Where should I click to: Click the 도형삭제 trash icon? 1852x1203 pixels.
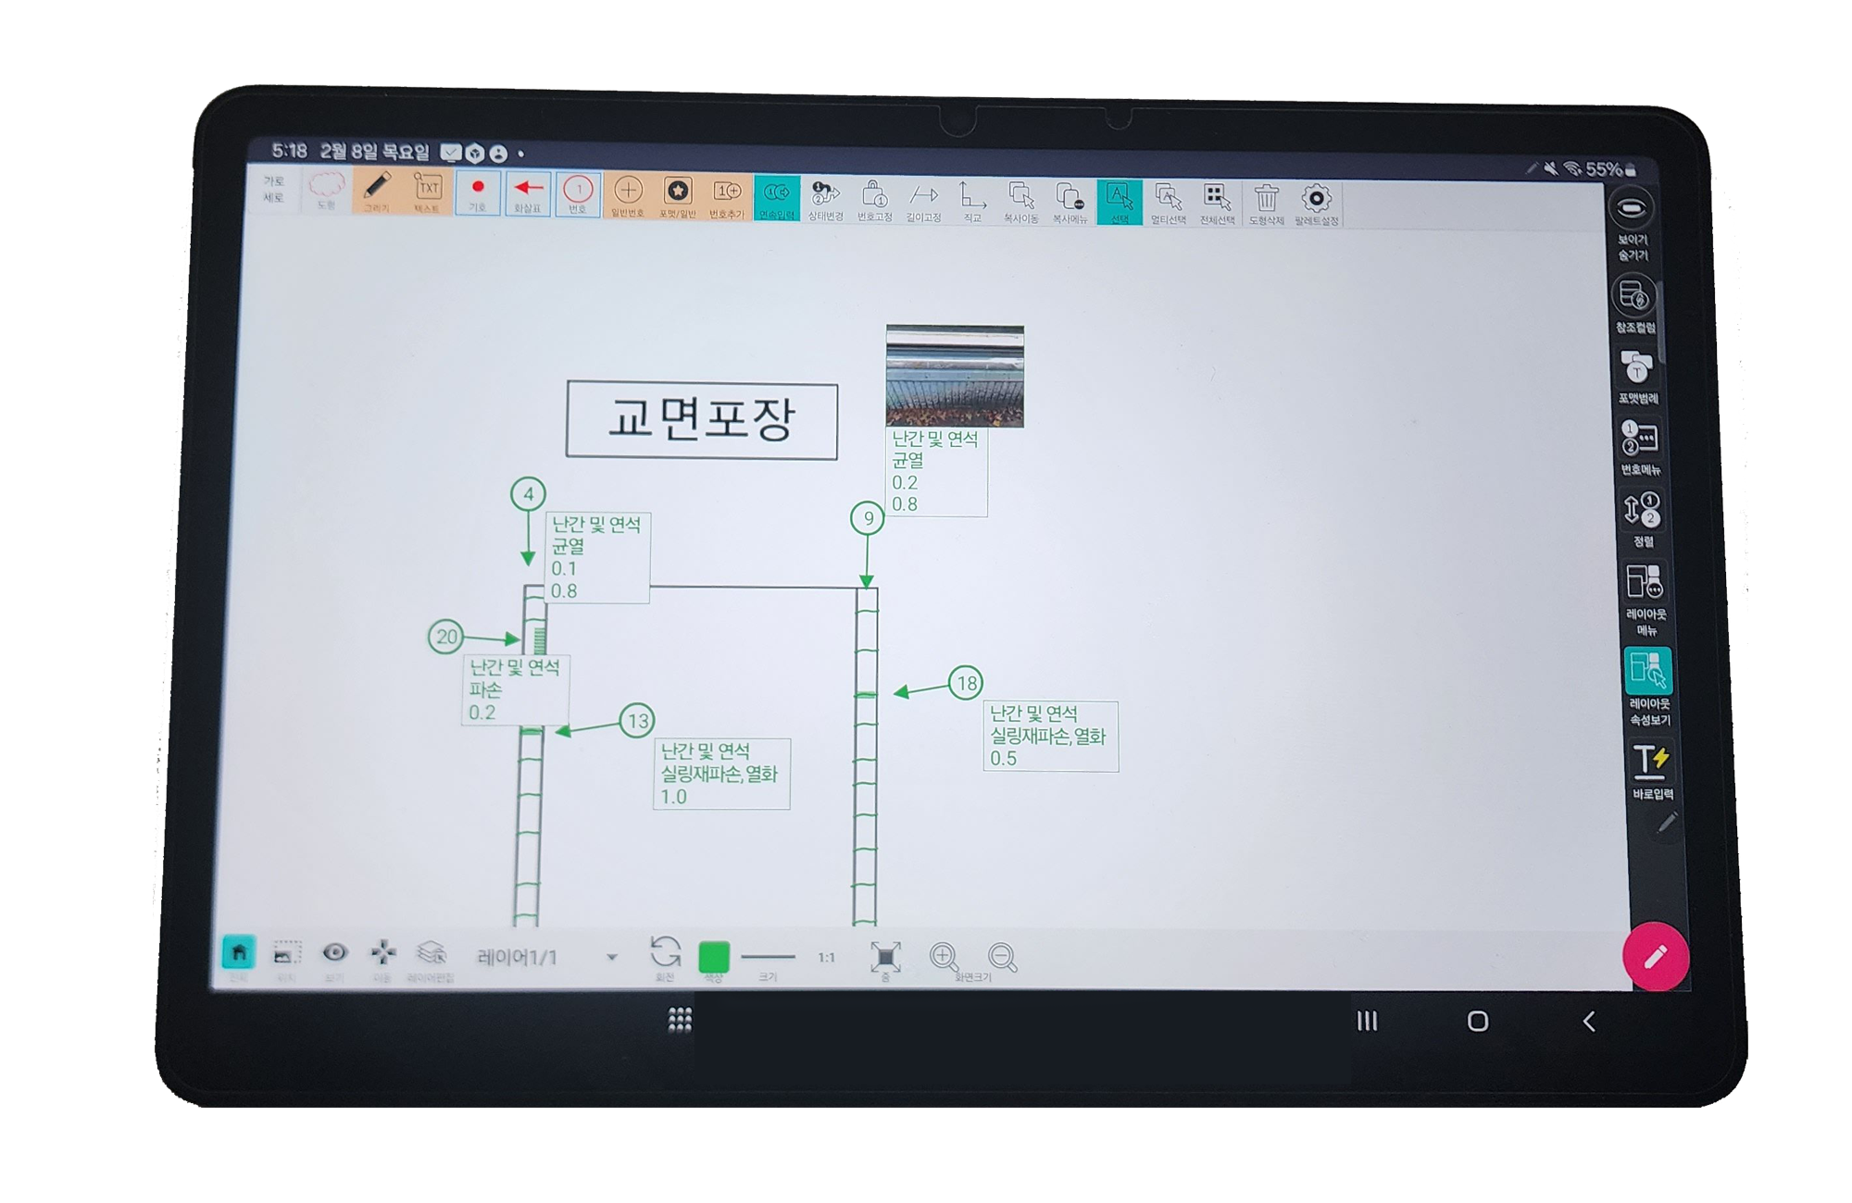pos(1266,201)
